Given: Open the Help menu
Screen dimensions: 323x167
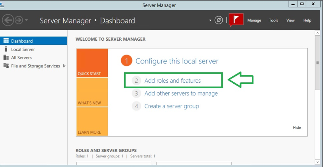Looking at the screenshot, I should [x=307, y=21].
